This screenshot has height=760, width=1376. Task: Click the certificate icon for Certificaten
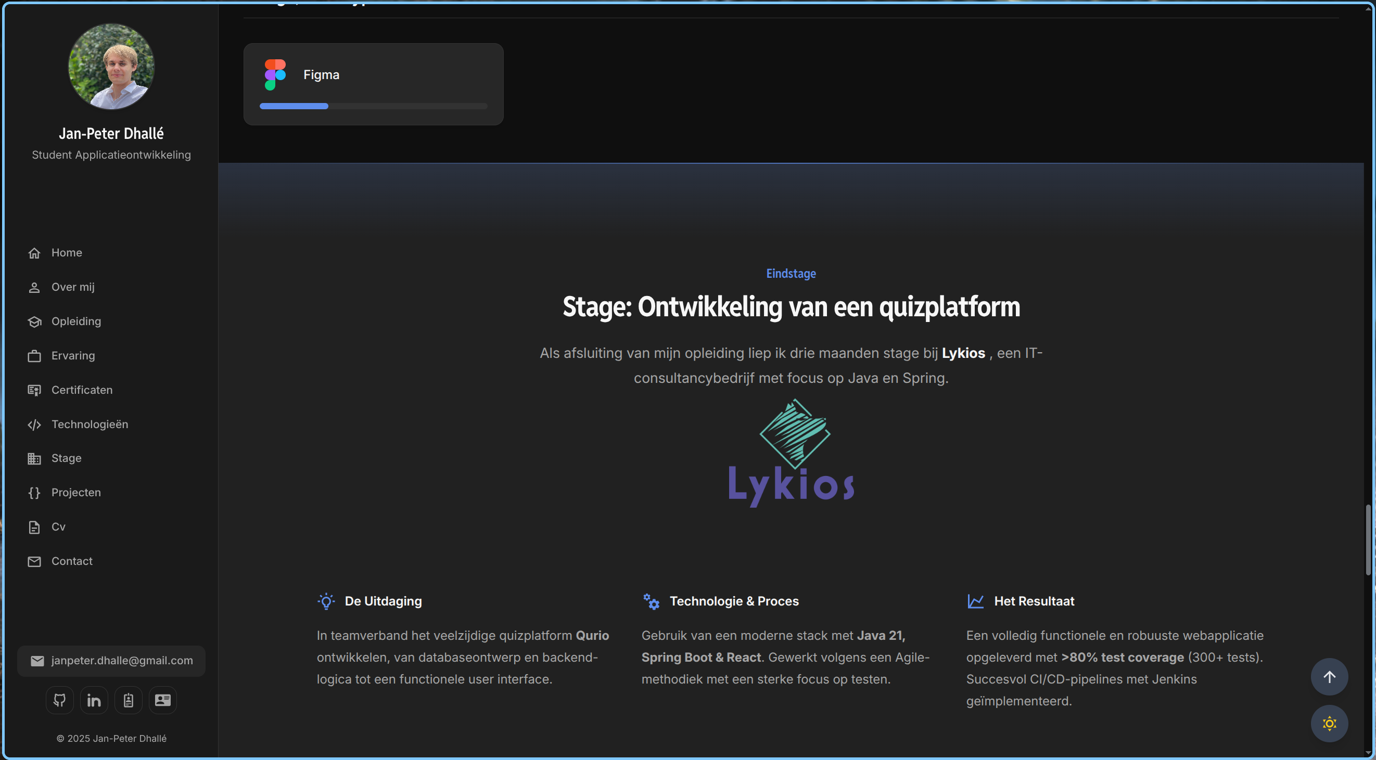point(34,391)
